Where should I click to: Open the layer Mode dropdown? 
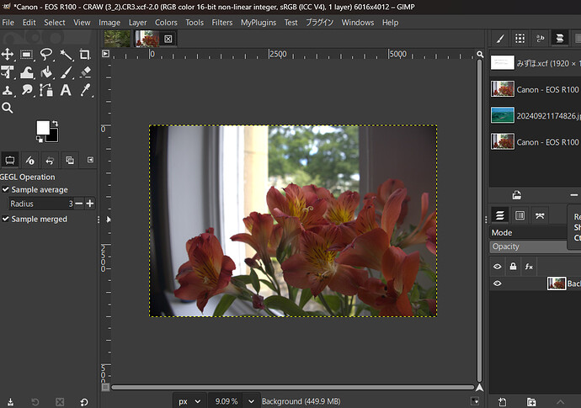tap(530, 232)
